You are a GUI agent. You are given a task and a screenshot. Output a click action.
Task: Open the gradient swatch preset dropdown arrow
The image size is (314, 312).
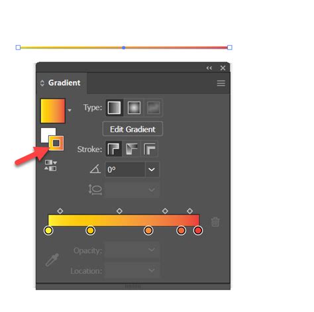tap(70, 110)
